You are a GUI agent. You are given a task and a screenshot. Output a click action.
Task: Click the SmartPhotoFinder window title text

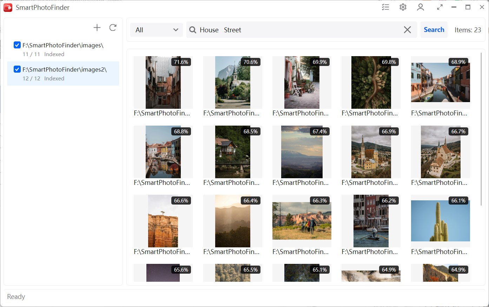[42, 7]
